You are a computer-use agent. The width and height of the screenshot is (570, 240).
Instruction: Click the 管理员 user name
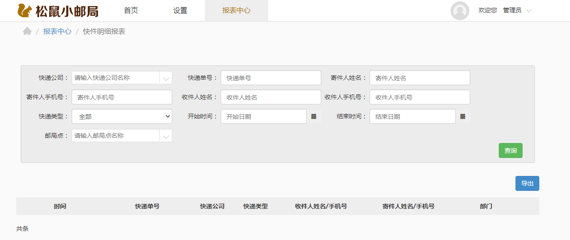[x=512, y=10]
